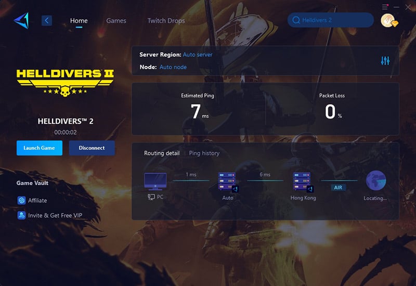
Task: Click the Packet Loss 0 % value
Action: point(333,111)
